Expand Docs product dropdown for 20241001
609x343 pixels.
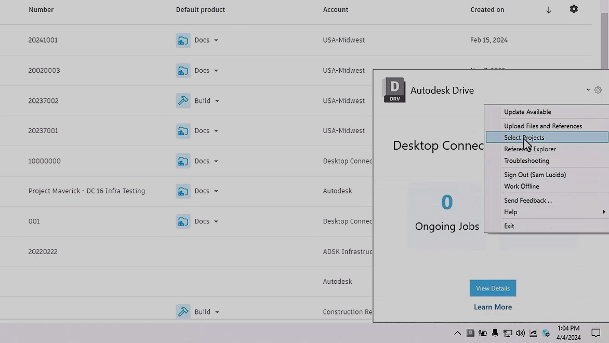pyautogui.click(x=216, y=41)
